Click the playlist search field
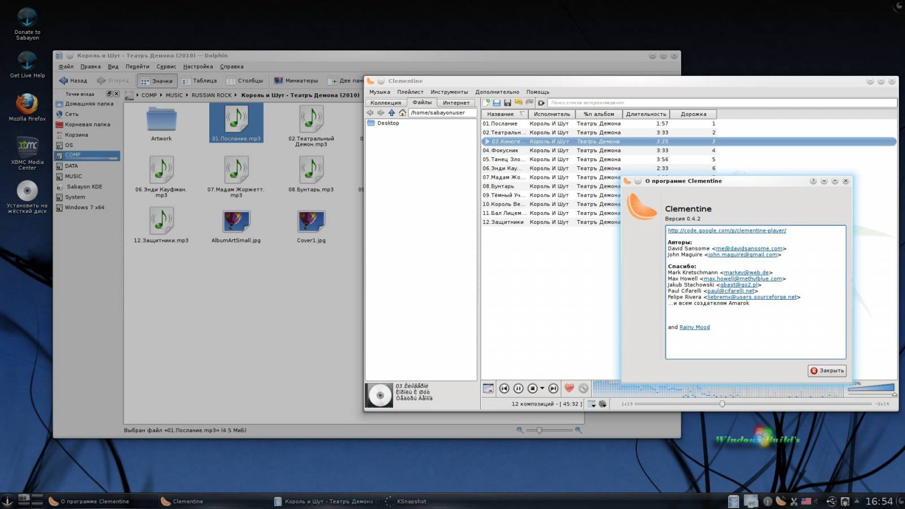The width and height of the screenshot is (905, 509). pyautogui.click(x=722, y=102)
